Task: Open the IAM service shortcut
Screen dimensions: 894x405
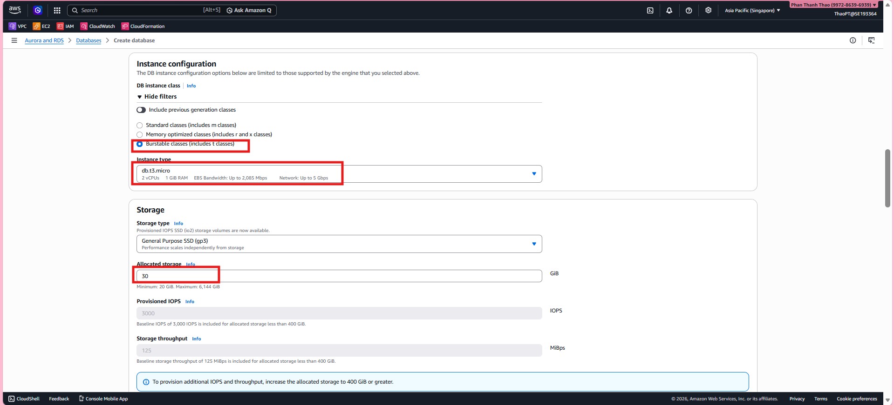Action: click(x=65, y=26)
